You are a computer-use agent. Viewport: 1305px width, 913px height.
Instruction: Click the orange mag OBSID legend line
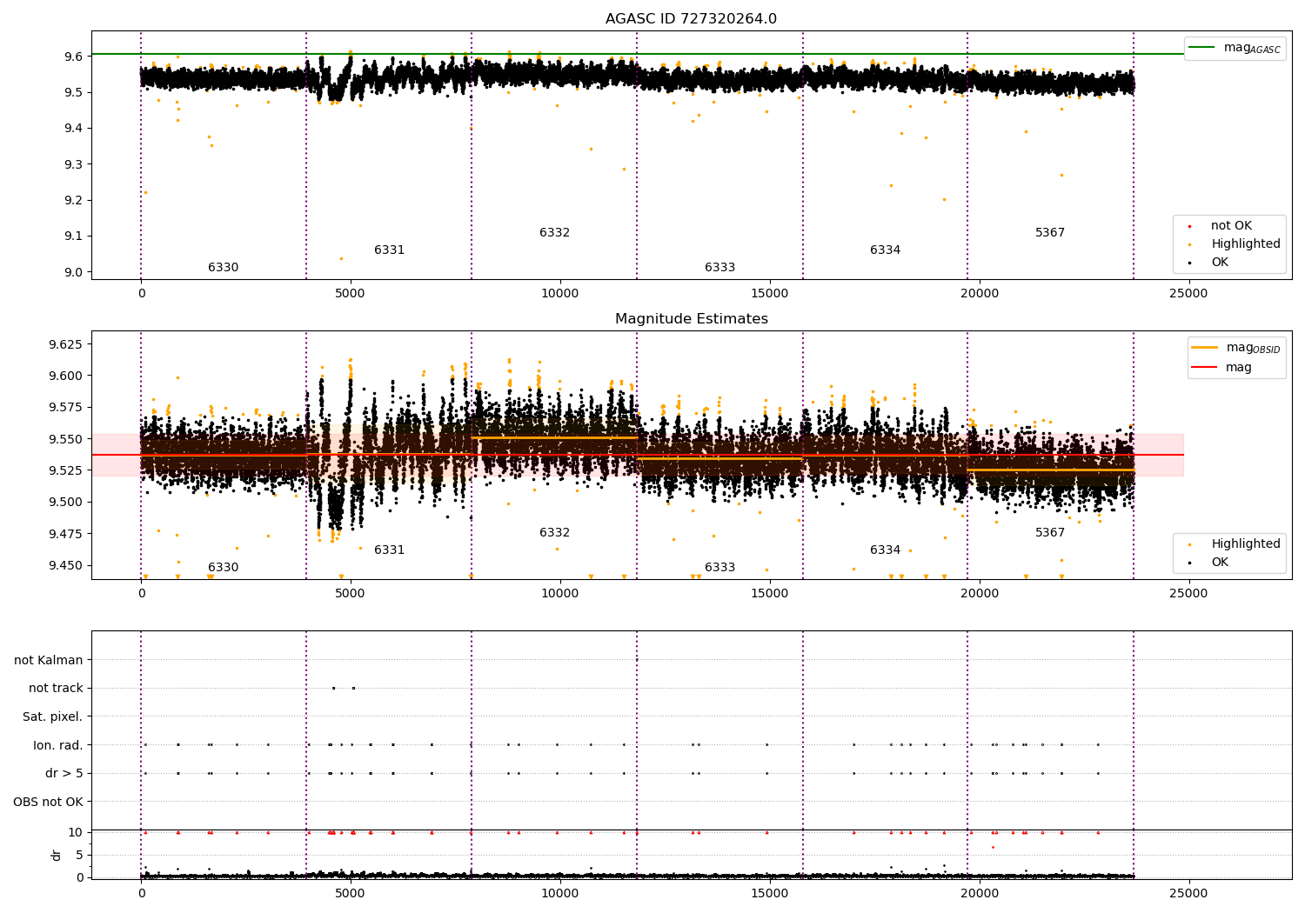[1205, 347]
